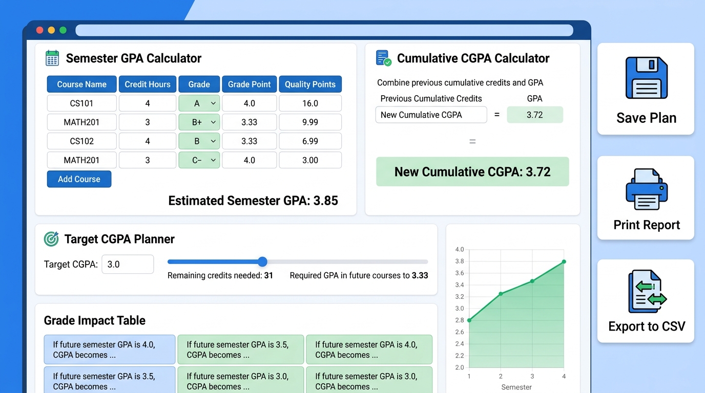Image resolution: width=705 pixels, height=393 pixels.
Task: Click the grade point cell for CS101
Action: pos(250,103)
